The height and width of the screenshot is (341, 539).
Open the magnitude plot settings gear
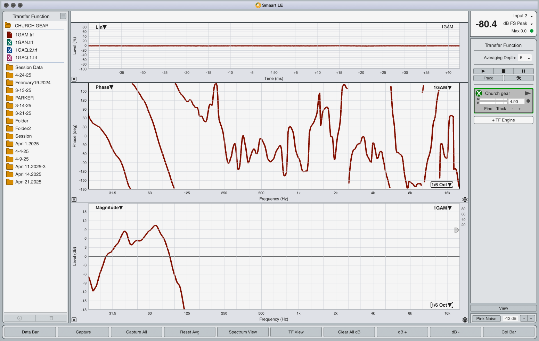tap(465, 320)
